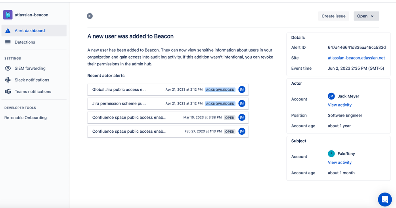Open Slack notifications settings
Image resolution: width=396 pixels, height=208 pixels.
pos(34,80)
